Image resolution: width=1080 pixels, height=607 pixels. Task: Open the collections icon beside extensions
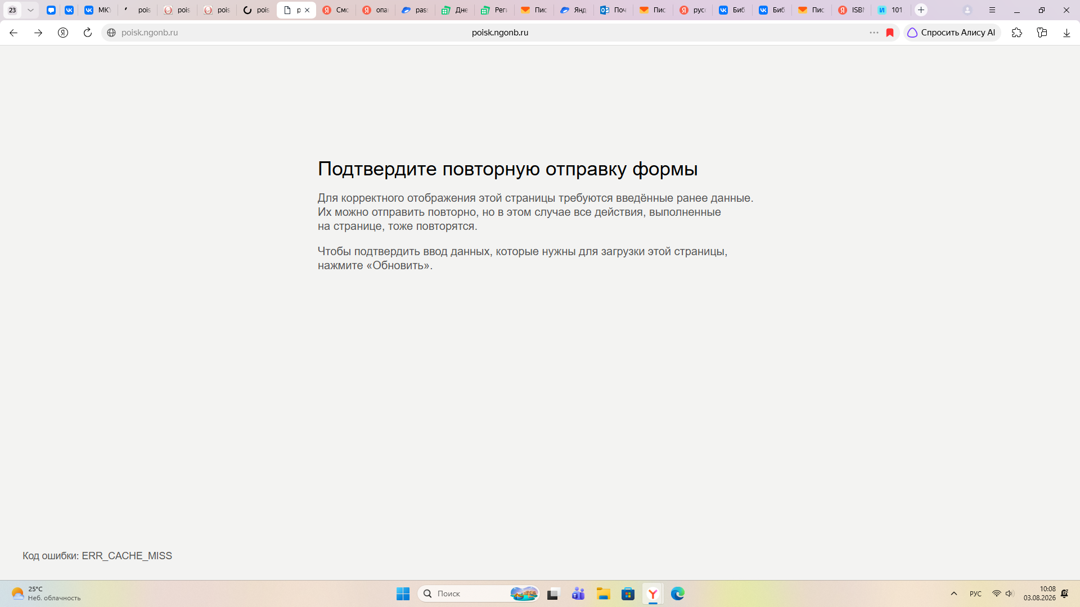(1042, 33)
